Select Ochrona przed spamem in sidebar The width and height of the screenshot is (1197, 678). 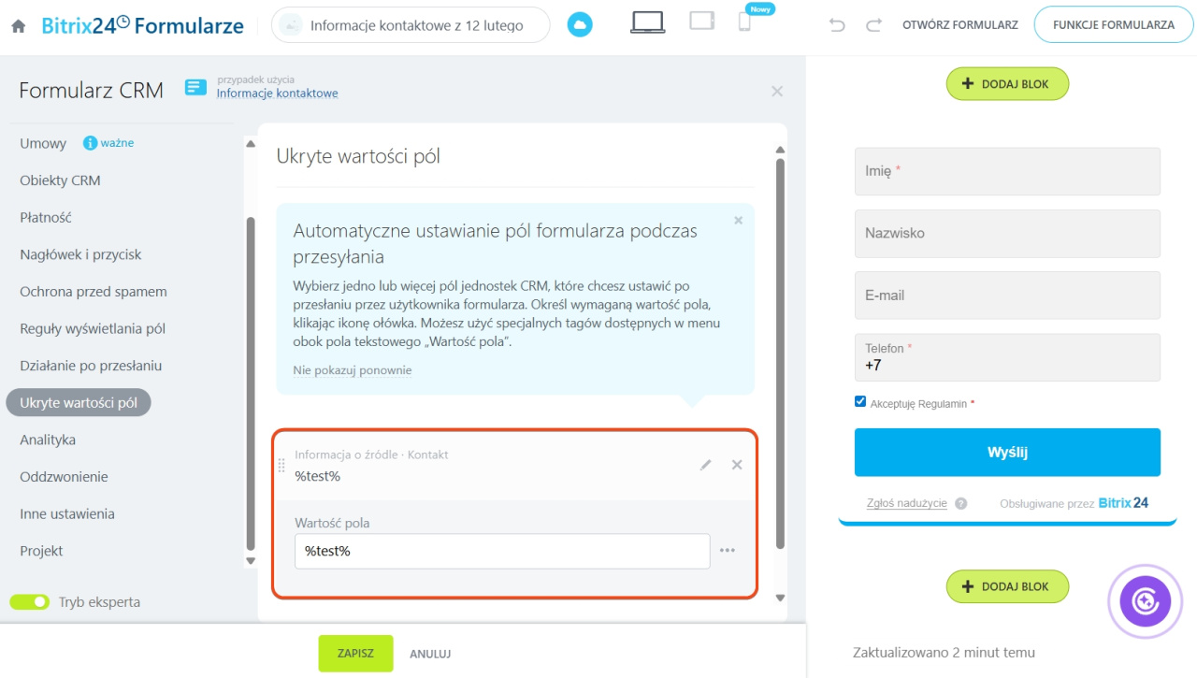pyautogui.click(x=94, y=292)
